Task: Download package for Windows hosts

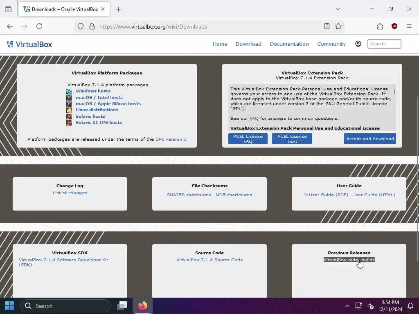Action: (x=93, y=91)
